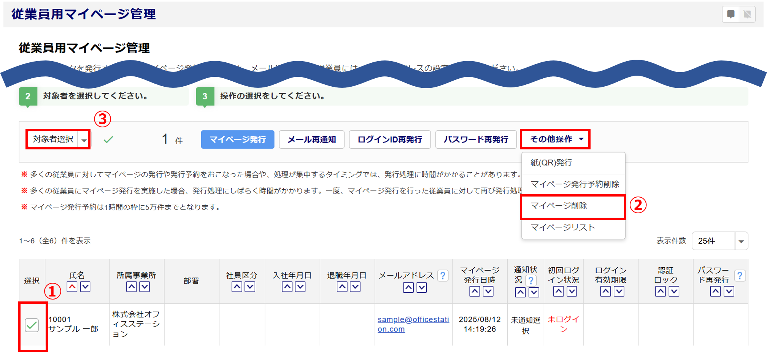This screenshot has height=352, width=767.
Task: Open help icon next to 通知状況
Action: [531, 281]
